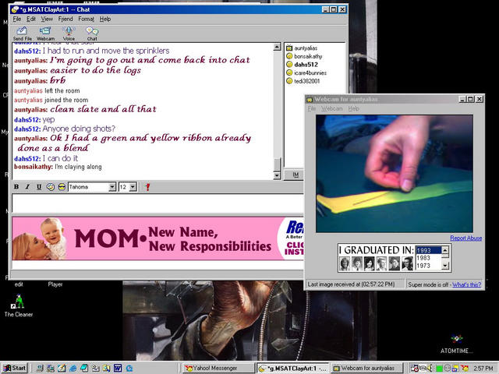Screen dimensions: 499x374
Task: Switch to Yahoo! Messenger taskbar button
Action: point(219,369)
